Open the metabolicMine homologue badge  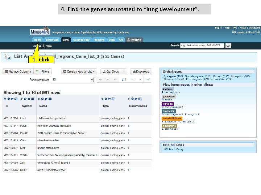(172, 118)
